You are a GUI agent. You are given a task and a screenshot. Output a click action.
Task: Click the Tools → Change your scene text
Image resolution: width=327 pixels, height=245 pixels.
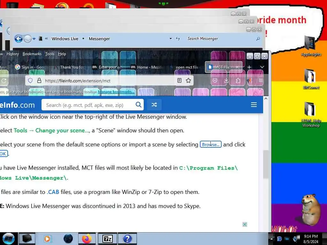pyautogui.click(x=51, y=130)
